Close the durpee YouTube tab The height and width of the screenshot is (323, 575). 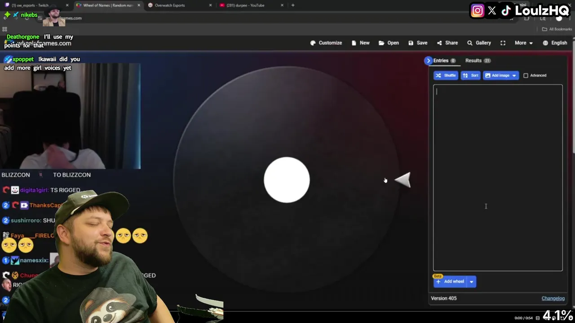coord(282,5)
